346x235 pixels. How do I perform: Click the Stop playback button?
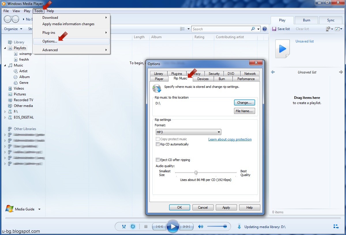coord(146,226)
